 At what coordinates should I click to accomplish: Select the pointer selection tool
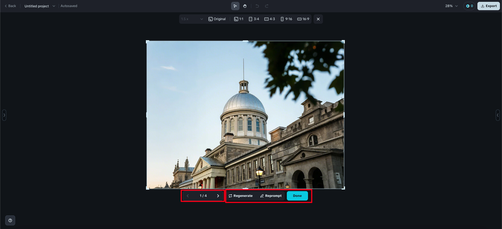(235, 6)
